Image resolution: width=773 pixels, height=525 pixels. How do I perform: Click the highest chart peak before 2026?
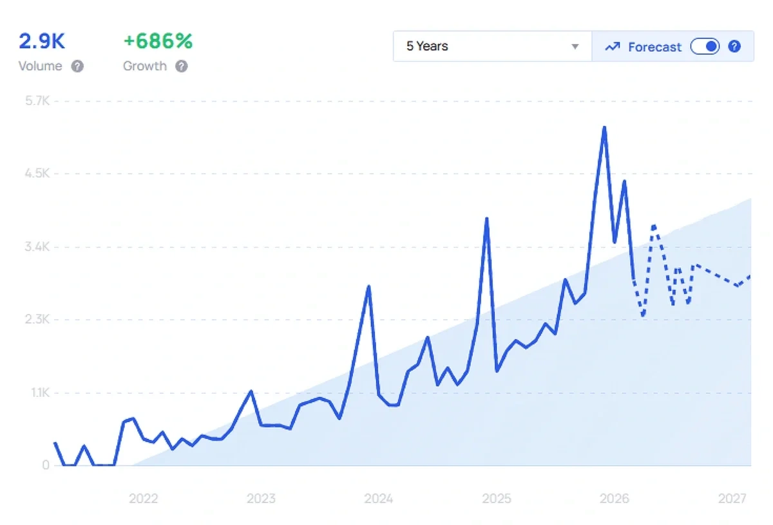pyautogui.click(x=604, y=127)
